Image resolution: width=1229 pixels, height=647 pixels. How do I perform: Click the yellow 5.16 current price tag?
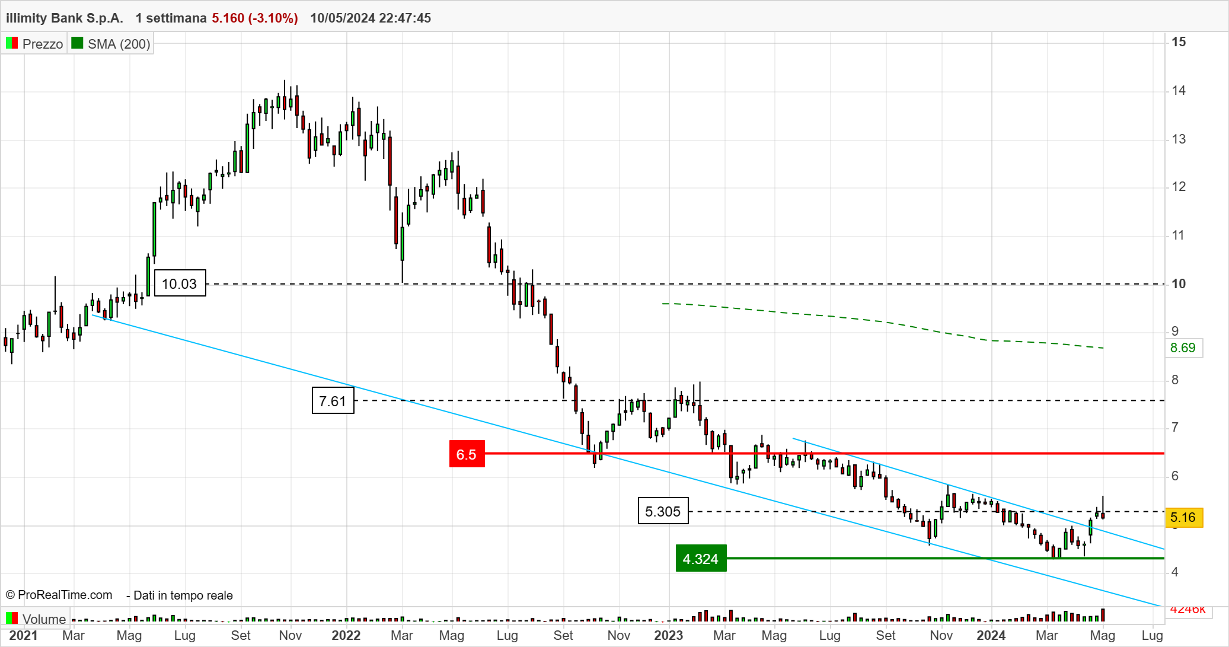point(1183,517)
